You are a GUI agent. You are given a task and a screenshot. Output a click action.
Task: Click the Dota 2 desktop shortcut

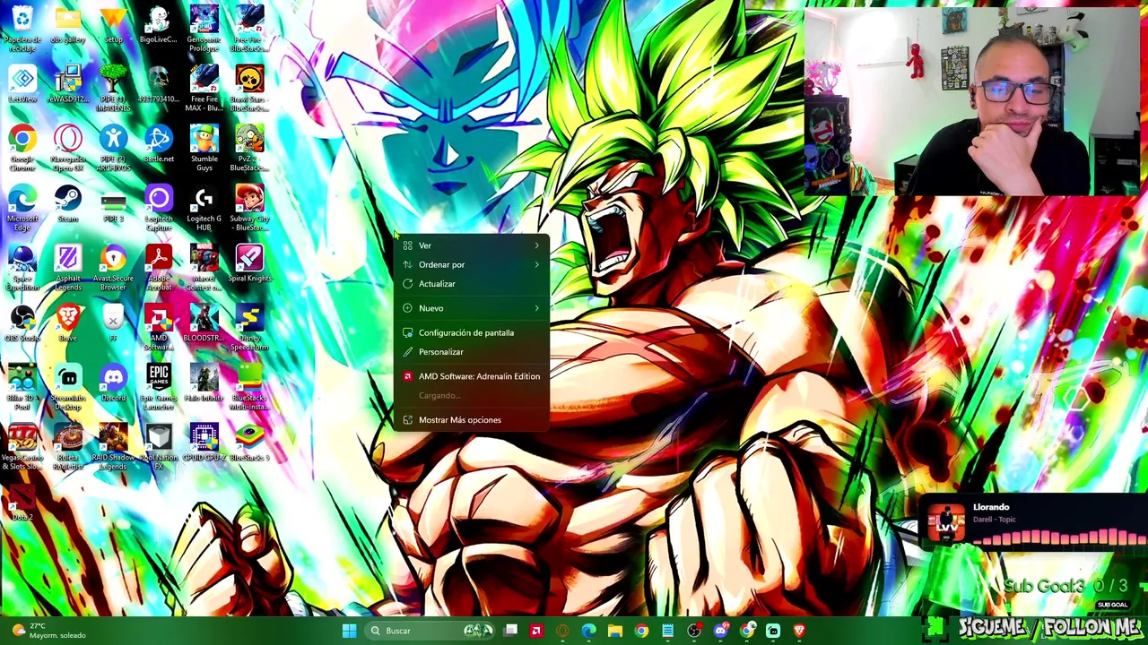(x=22, y=503)
